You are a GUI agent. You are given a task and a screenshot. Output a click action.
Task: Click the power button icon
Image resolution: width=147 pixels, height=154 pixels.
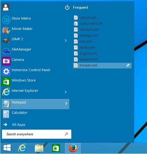pos(67,7)
